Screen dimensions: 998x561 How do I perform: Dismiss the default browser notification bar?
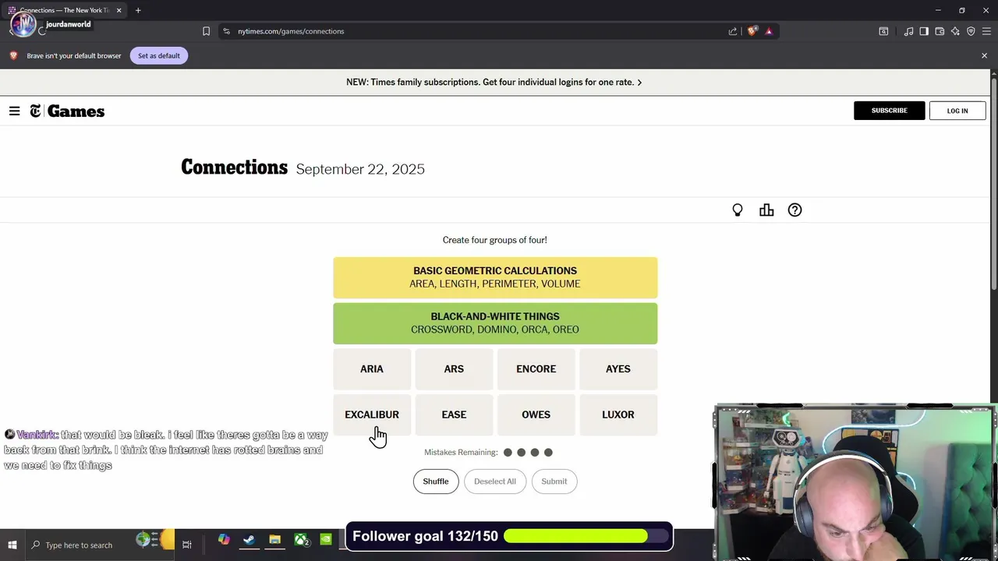(x=984, y=55)
